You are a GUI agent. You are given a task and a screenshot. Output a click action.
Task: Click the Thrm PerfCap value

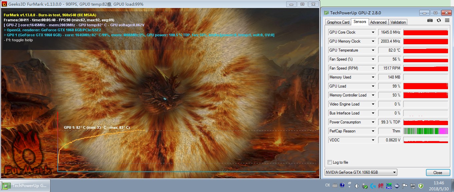click(390, 131)
